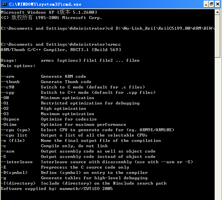Close the cmd.exe window
The image size is (222, 200).
[x=218, y=4]
